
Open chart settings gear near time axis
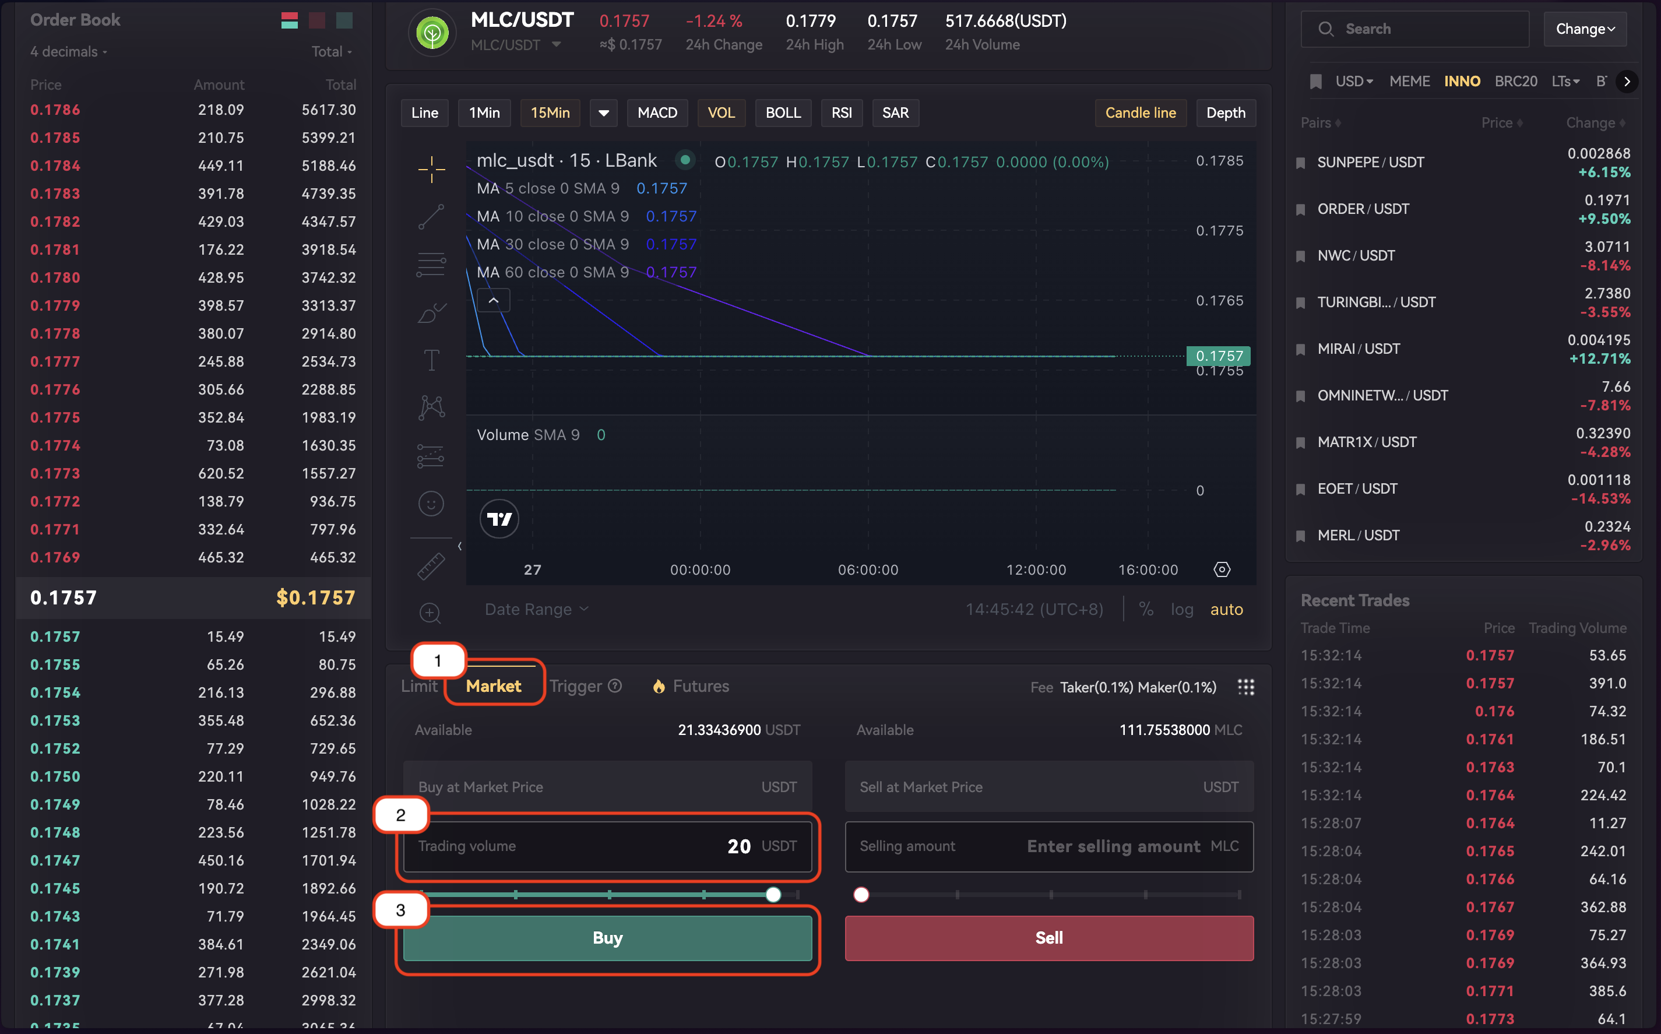pyautogui.click(x=1222, y=569)
